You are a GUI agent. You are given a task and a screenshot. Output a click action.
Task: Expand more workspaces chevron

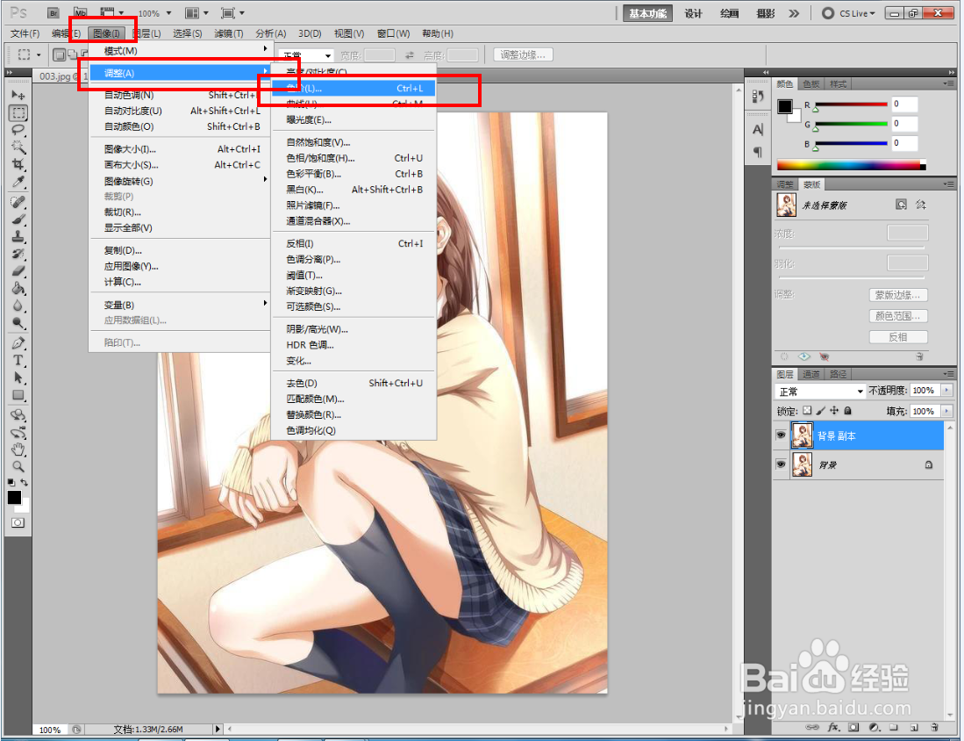click(x=795, y=13)
